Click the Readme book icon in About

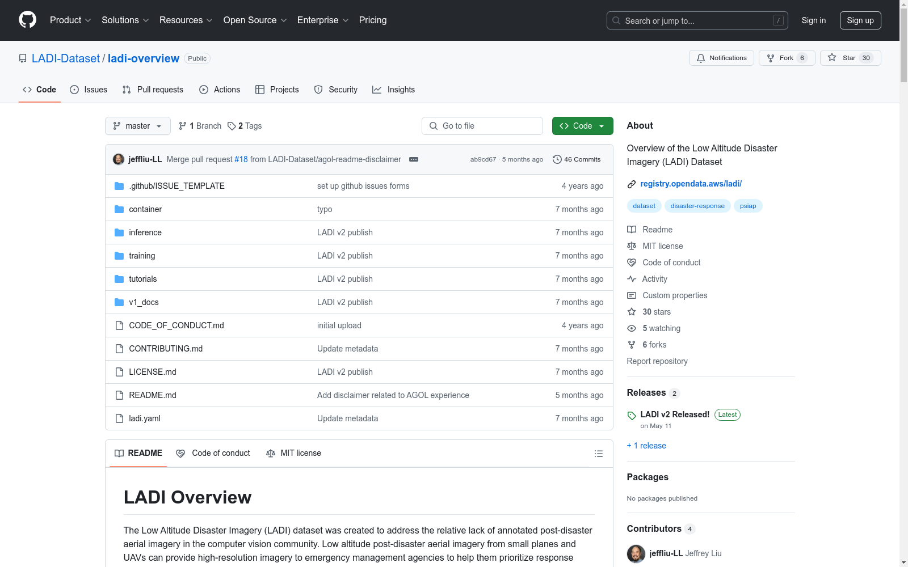632,230
